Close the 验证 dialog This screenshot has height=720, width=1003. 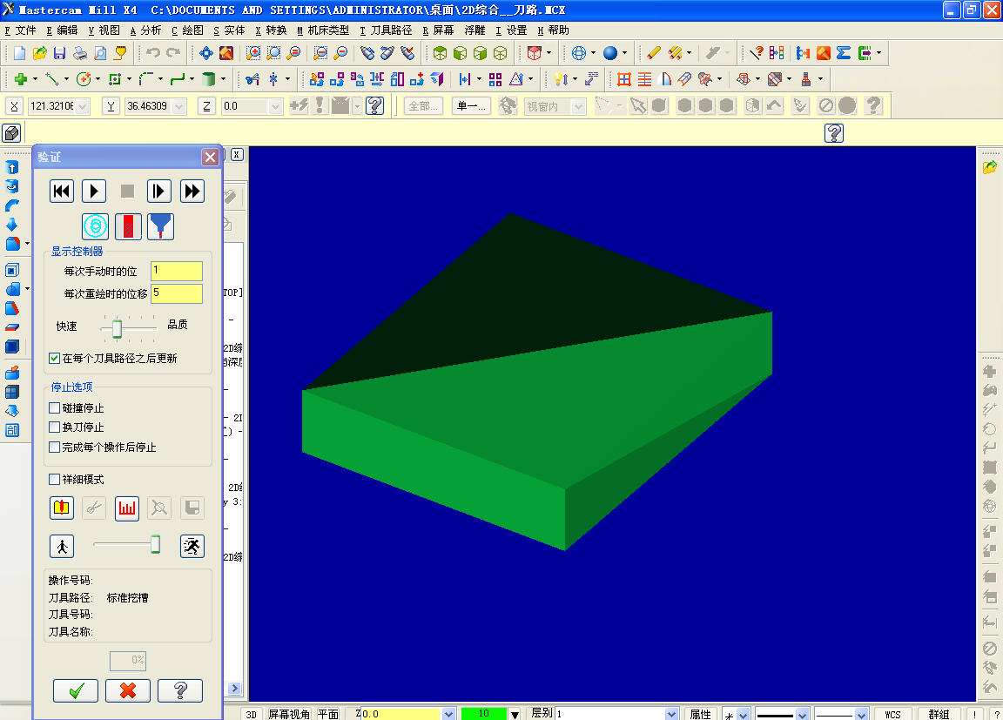pyautogui.click(x=210, y=158)
